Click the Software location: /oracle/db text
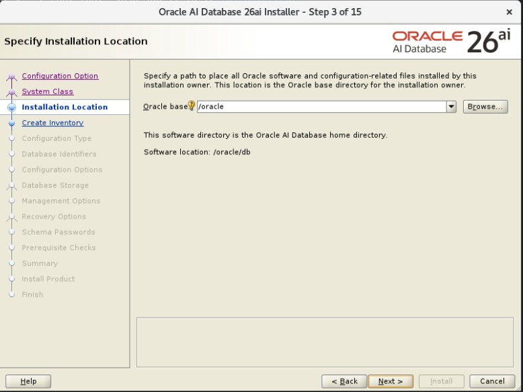The height and width of the screenshot is (392, 523). (x=197, y=152)
